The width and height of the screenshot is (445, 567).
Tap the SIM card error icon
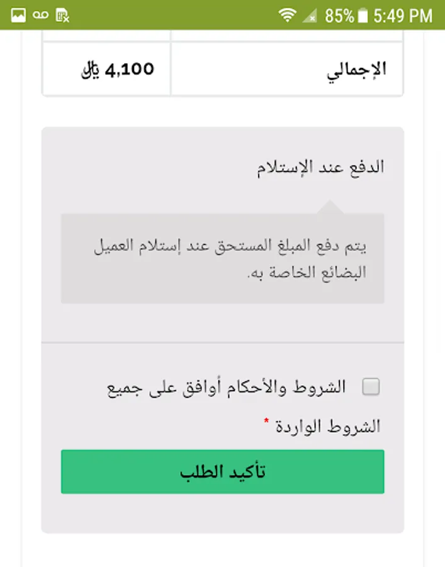62,15
